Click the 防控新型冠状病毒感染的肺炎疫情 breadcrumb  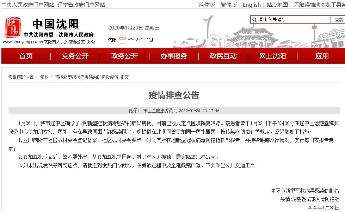click(x=86, y=77)
